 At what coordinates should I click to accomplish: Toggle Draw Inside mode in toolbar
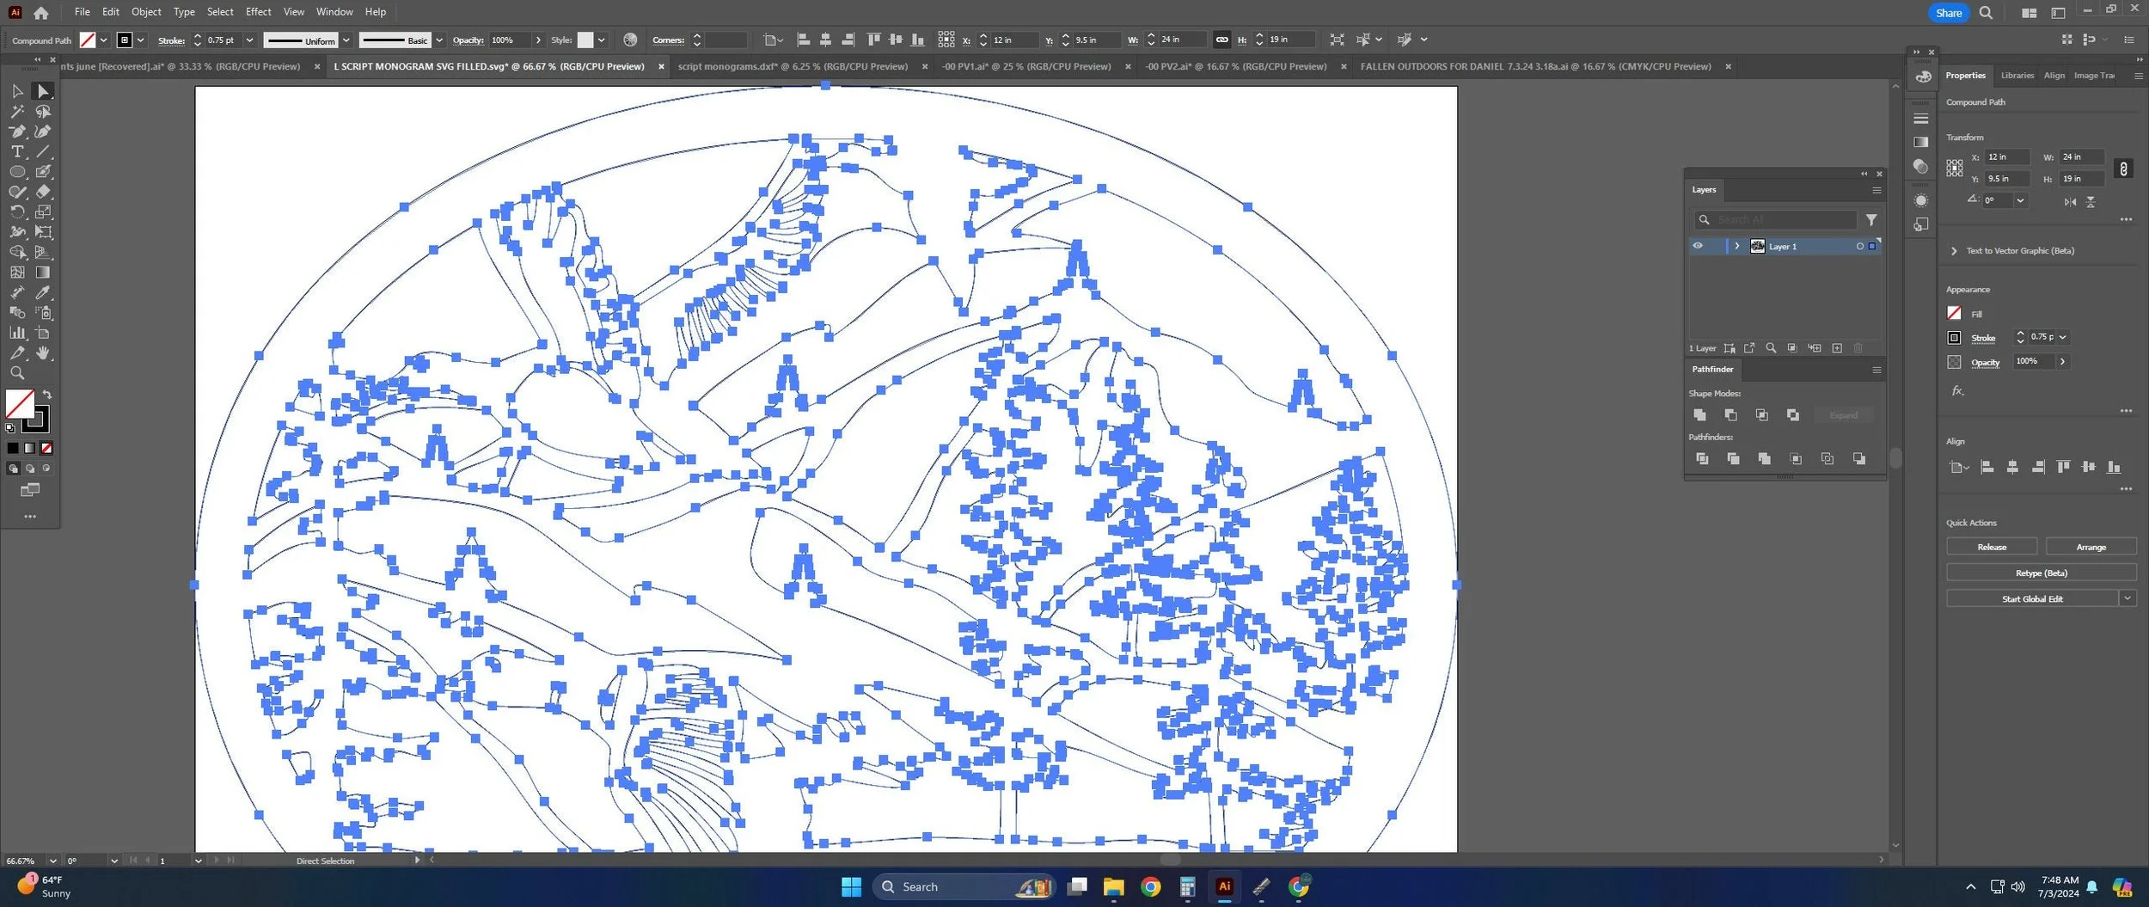coord(46,469)
